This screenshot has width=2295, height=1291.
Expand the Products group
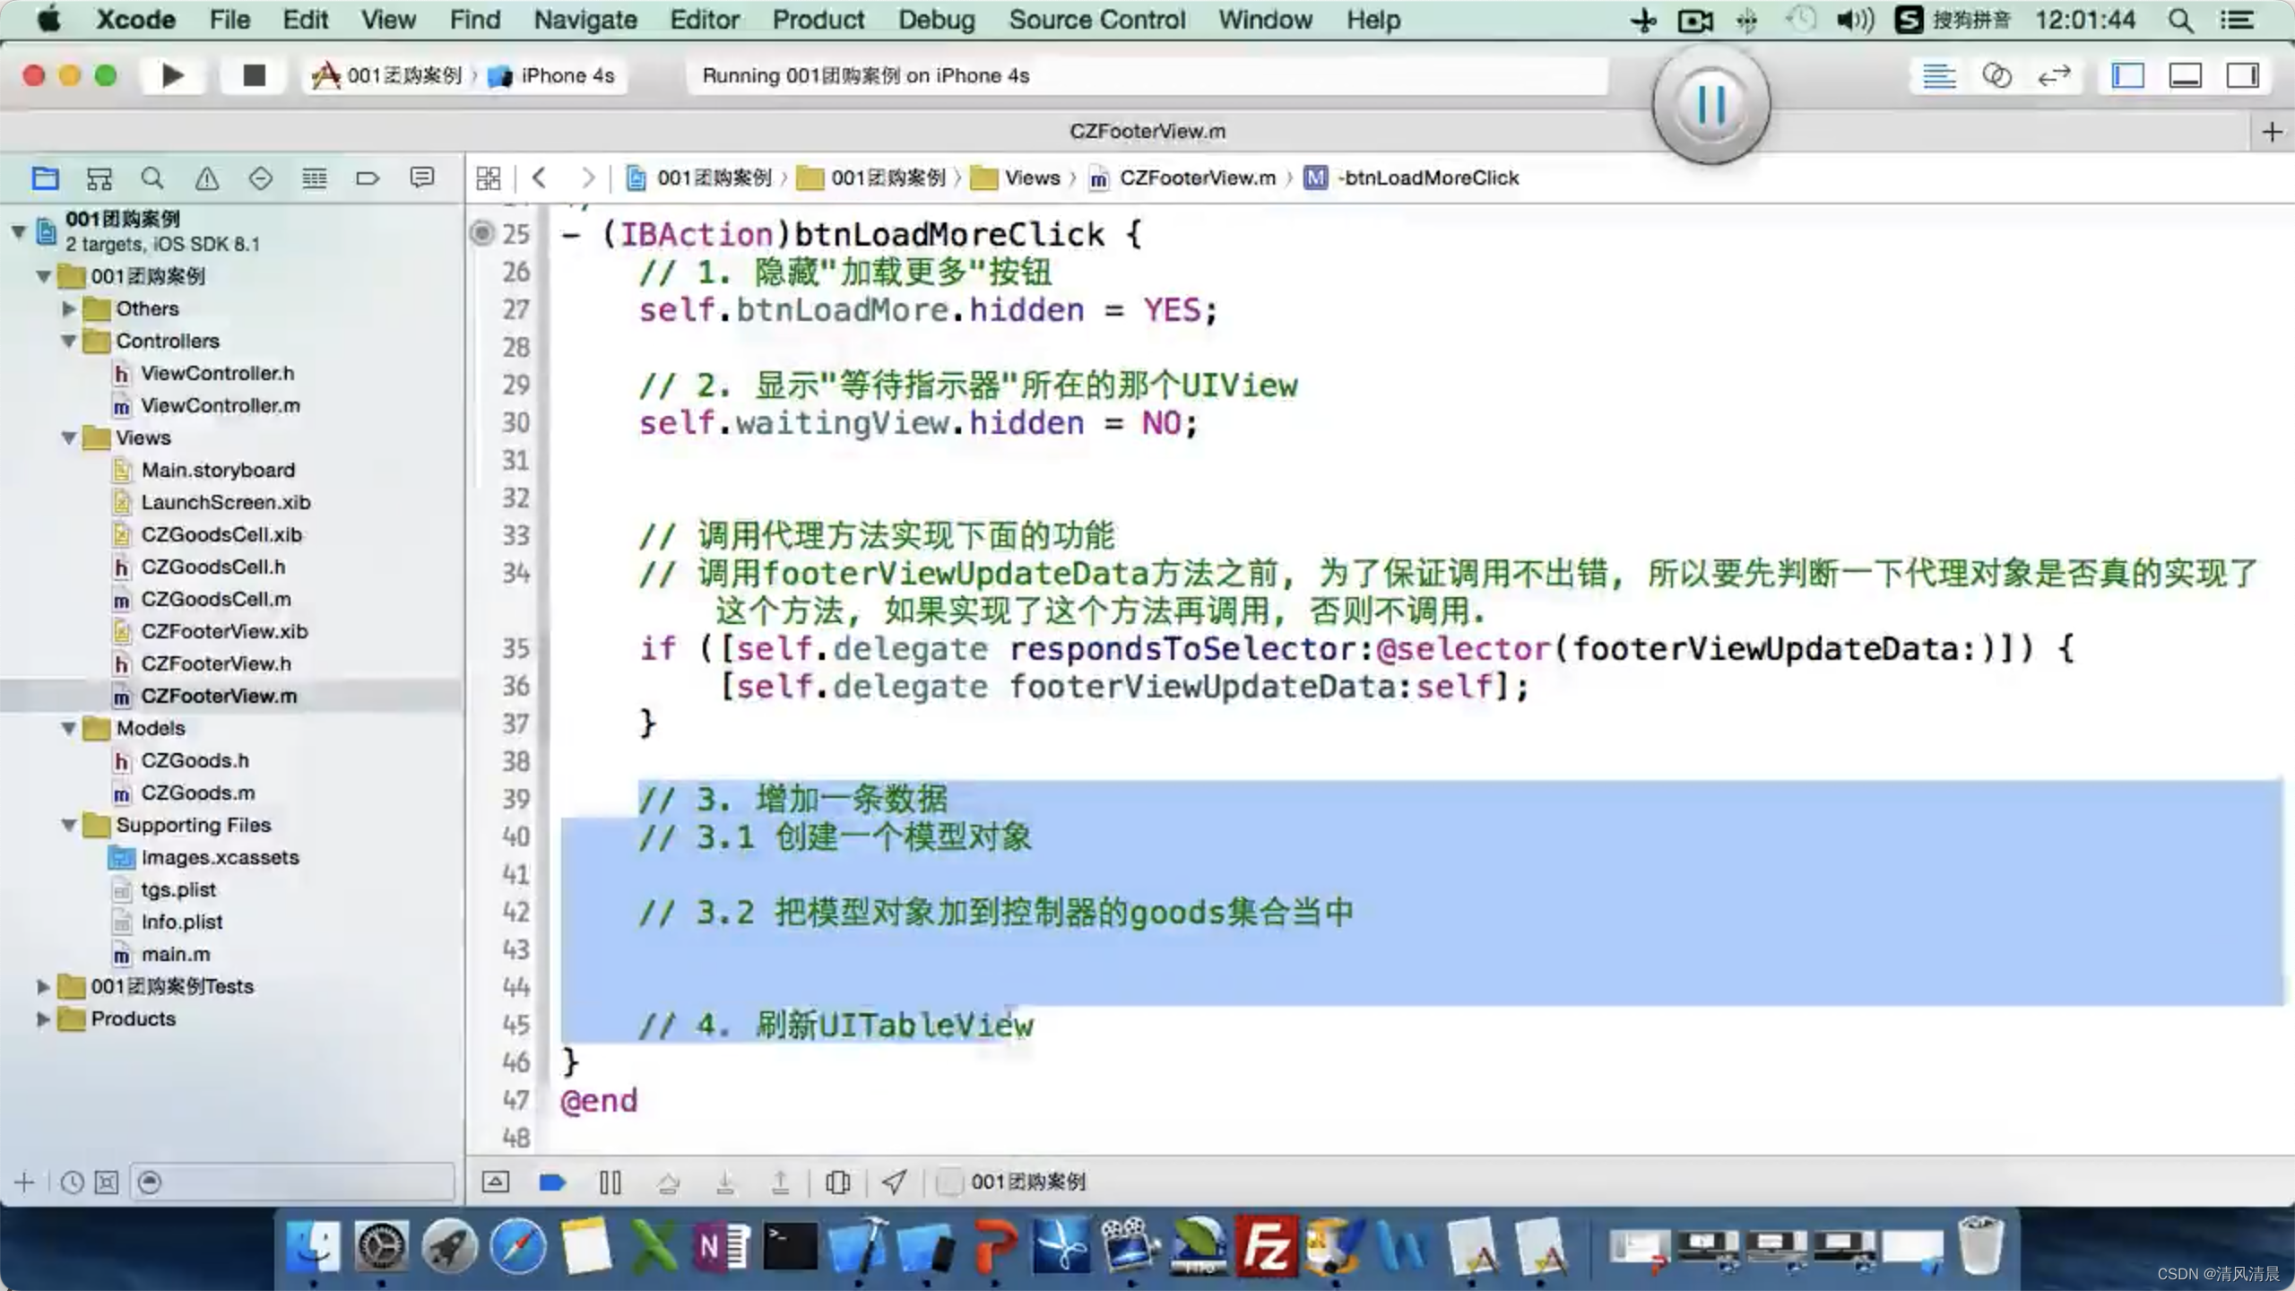42,1018
